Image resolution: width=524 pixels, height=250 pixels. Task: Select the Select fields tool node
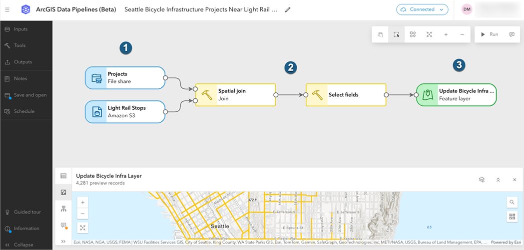click(x=346, y=95)
